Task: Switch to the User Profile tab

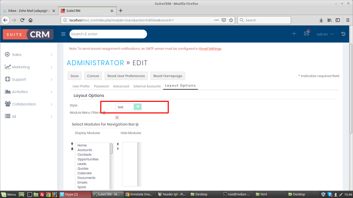Action: click(x=81, y=86)
